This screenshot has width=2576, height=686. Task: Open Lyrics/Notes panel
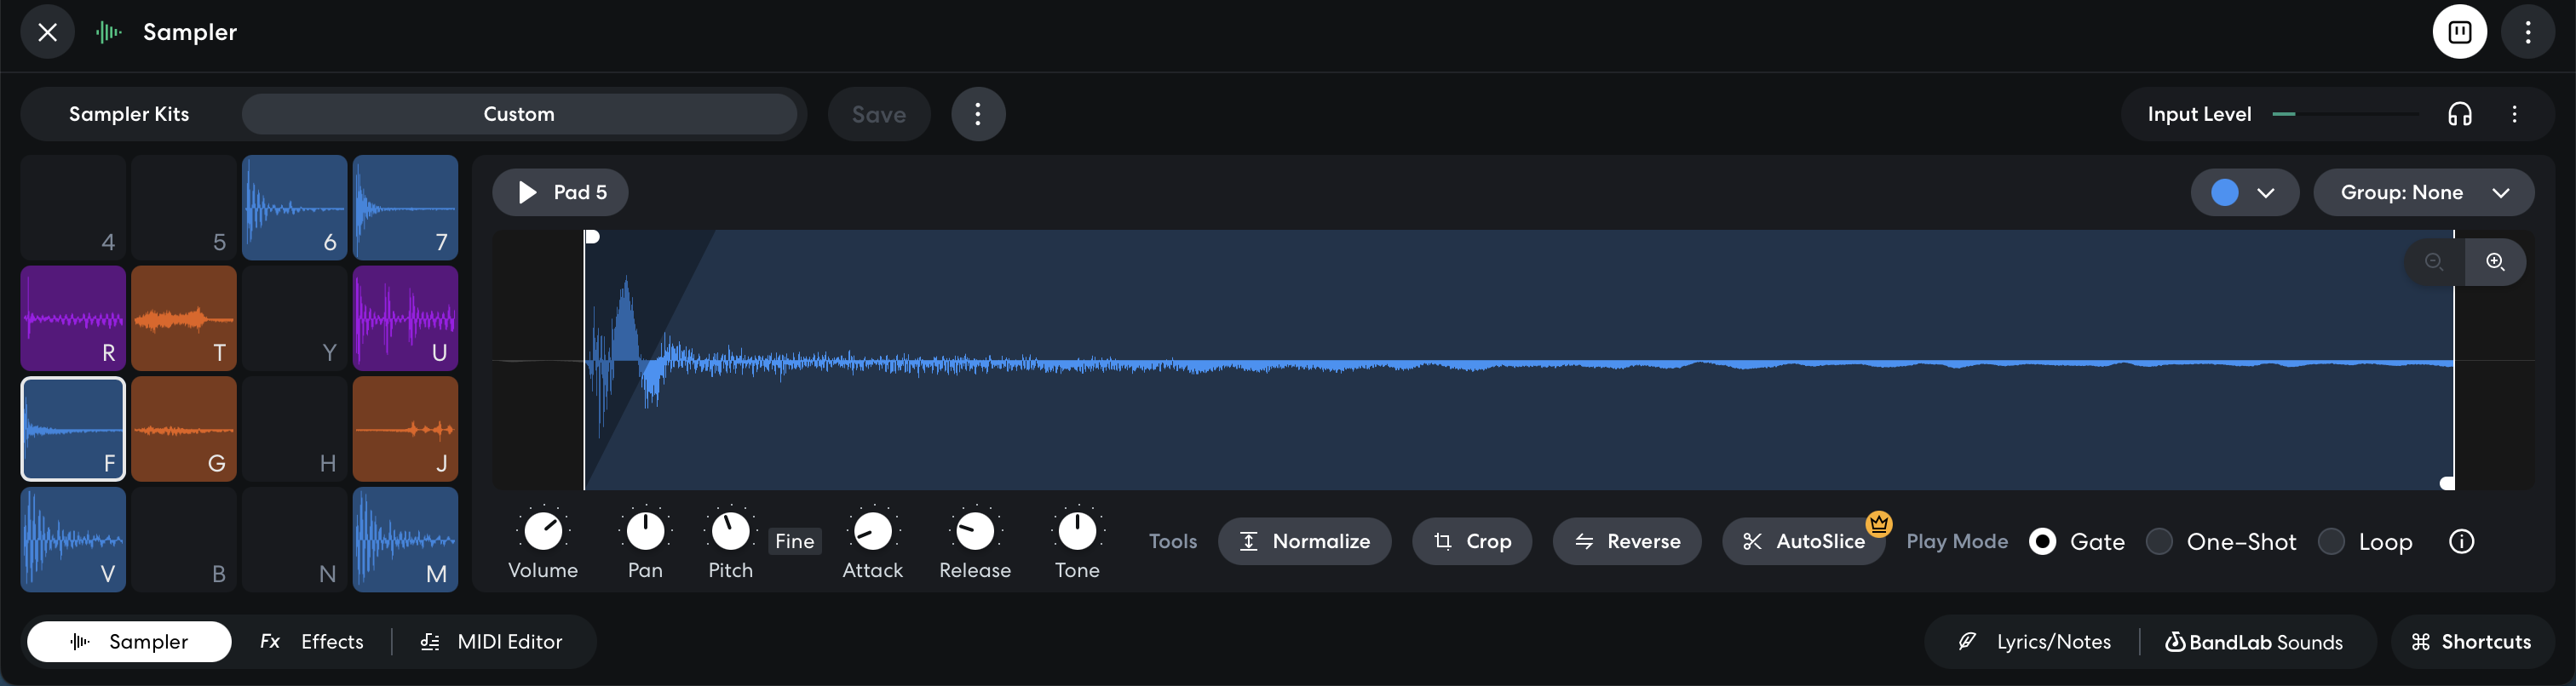(x=2035, y=642)
